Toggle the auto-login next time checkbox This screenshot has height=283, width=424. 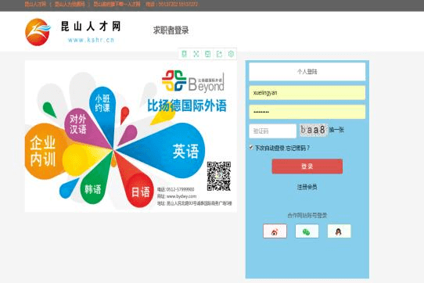(251, 147)
